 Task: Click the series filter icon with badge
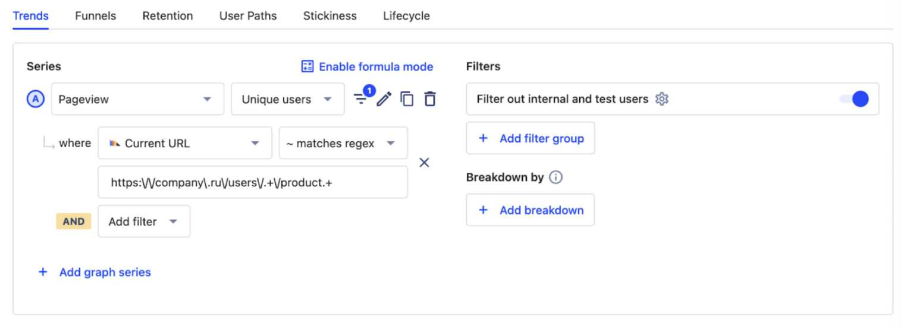[362, 99]
